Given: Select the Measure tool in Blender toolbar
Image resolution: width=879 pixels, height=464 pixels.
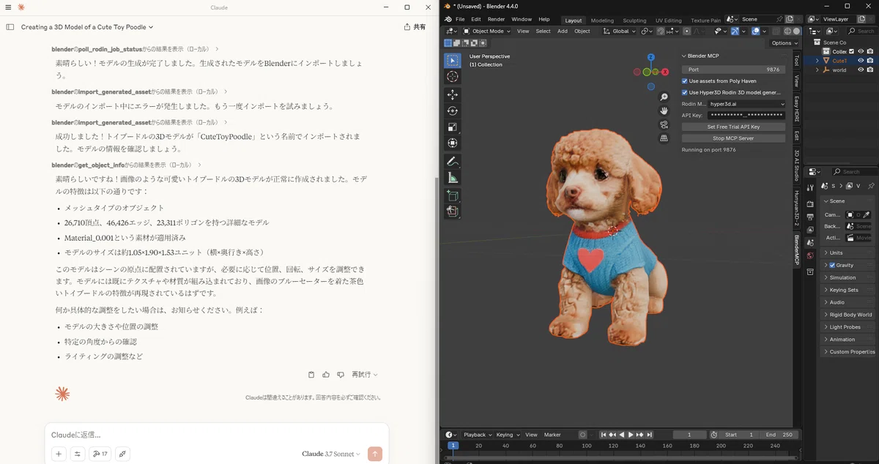Looking at the screenshot, I should pyautogui.click(x=453, y=178).
